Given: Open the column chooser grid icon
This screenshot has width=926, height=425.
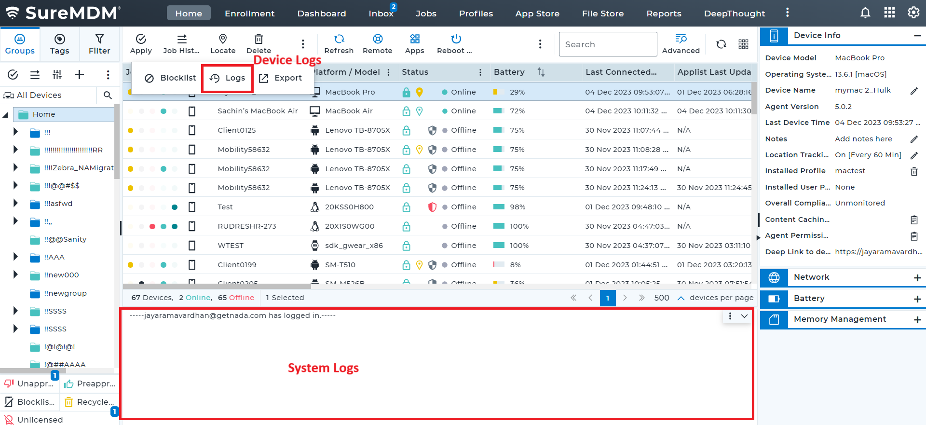Looking at the screenshot, I should tap(743, 44).
